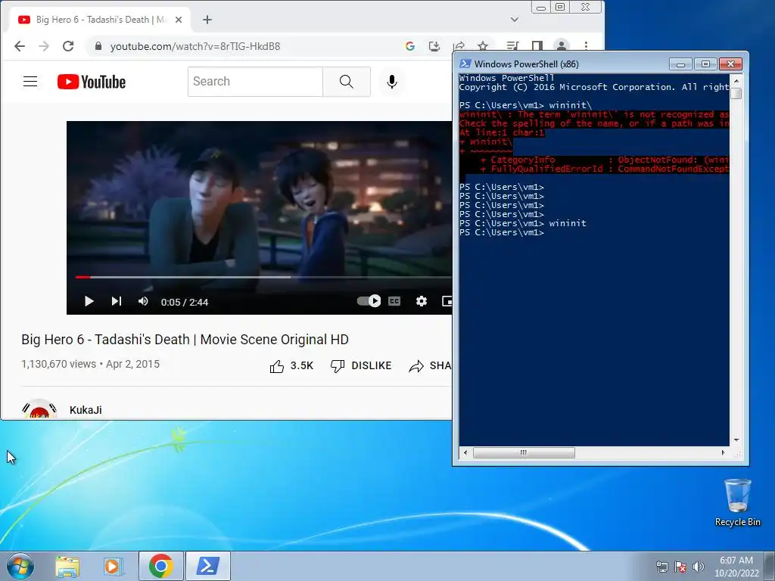Toggle the autoplay switch
This screenshot has width=775, height=581.
pos(369,301)
